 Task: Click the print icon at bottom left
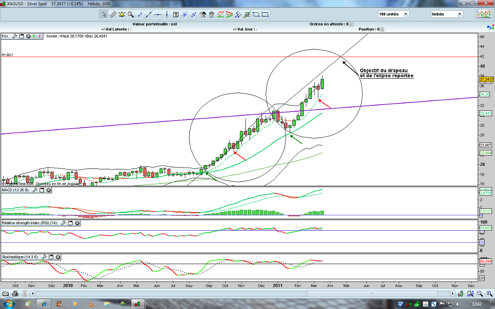coord(15,293)
